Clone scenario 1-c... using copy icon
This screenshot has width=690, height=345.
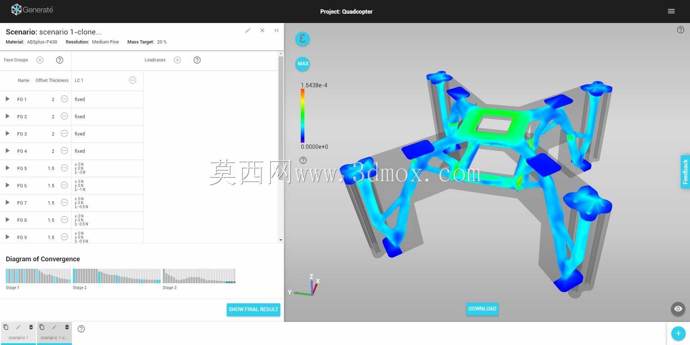42,327
